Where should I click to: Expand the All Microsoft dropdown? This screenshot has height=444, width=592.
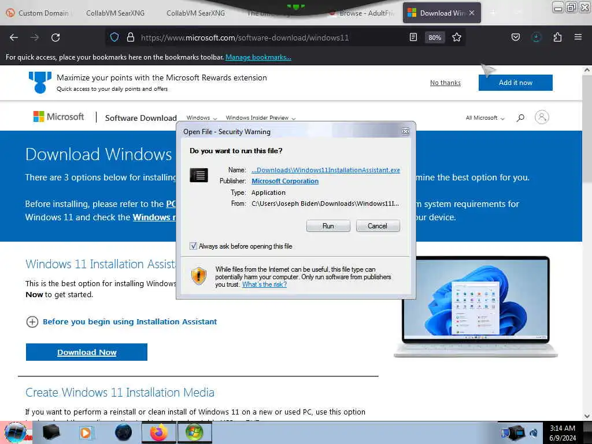point(485,118)
